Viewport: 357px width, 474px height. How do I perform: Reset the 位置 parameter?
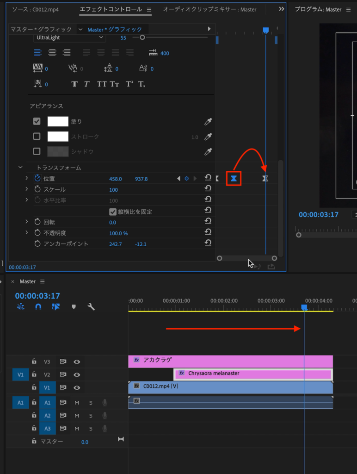(x=208, y=177)
